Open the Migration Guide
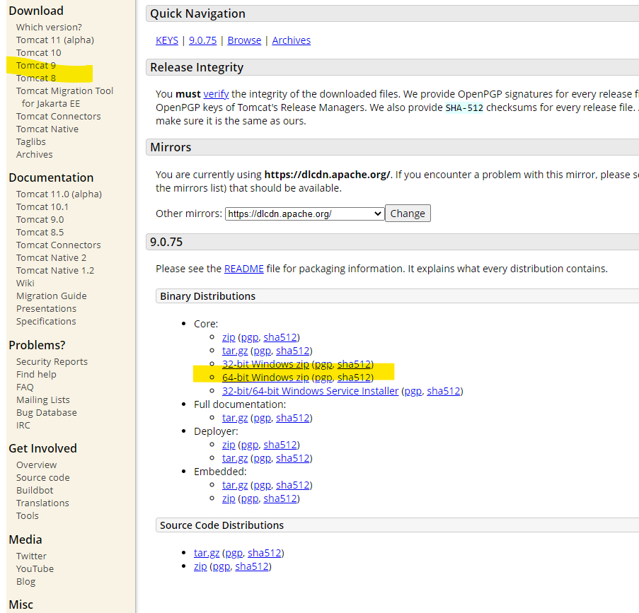This screenshot has height=613, width=639. (52, 296)
